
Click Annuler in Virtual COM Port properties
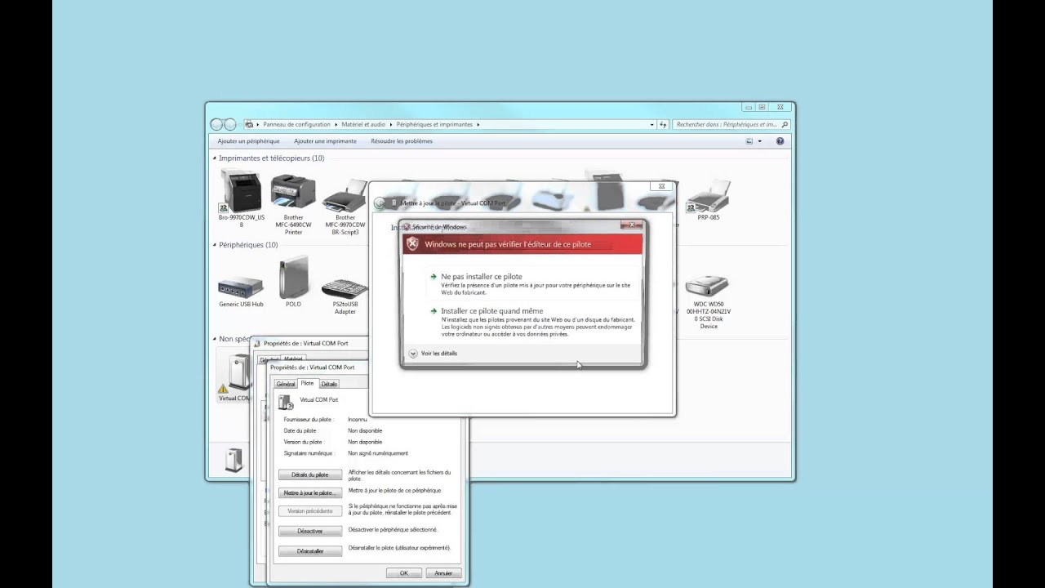pyautogui.click(x=443, y=573)
